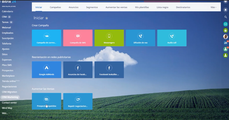The image size is (229, 120).
Task: Open the green contact avatar icon
Action: [225, 55]
